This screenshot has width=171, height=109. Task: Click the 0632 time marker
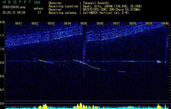tap(35, 23)
